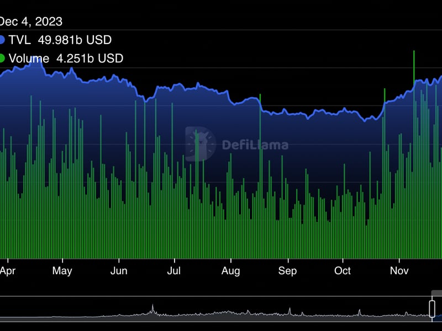This screenshot has height=331, width=442.
Task: Click the Dec 4, 2023 date heading
Action: pyautogui.click(x=30, y=22)
